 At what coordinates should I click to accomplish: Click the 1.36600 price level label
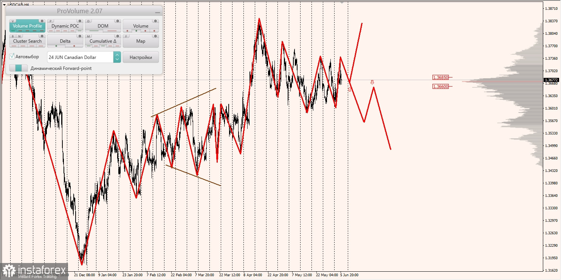coord(440,86)
